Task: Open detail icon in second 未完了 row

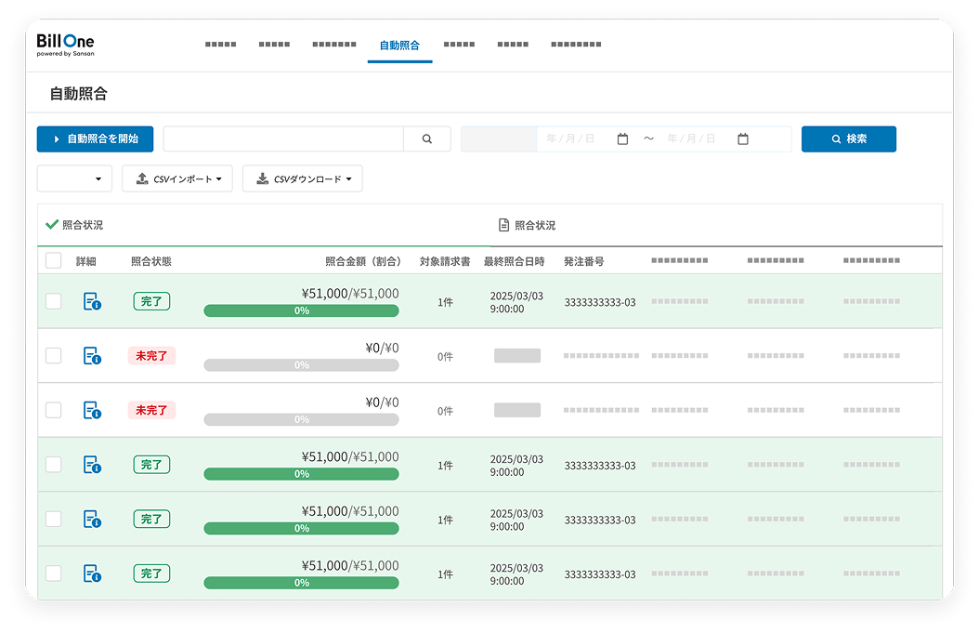Action: tap(92, 410)
